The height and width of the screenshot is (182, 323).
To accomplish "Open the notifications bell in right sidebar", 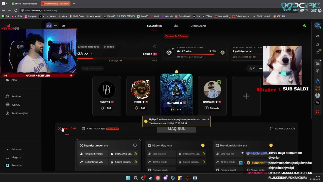I will click(318, 44).
